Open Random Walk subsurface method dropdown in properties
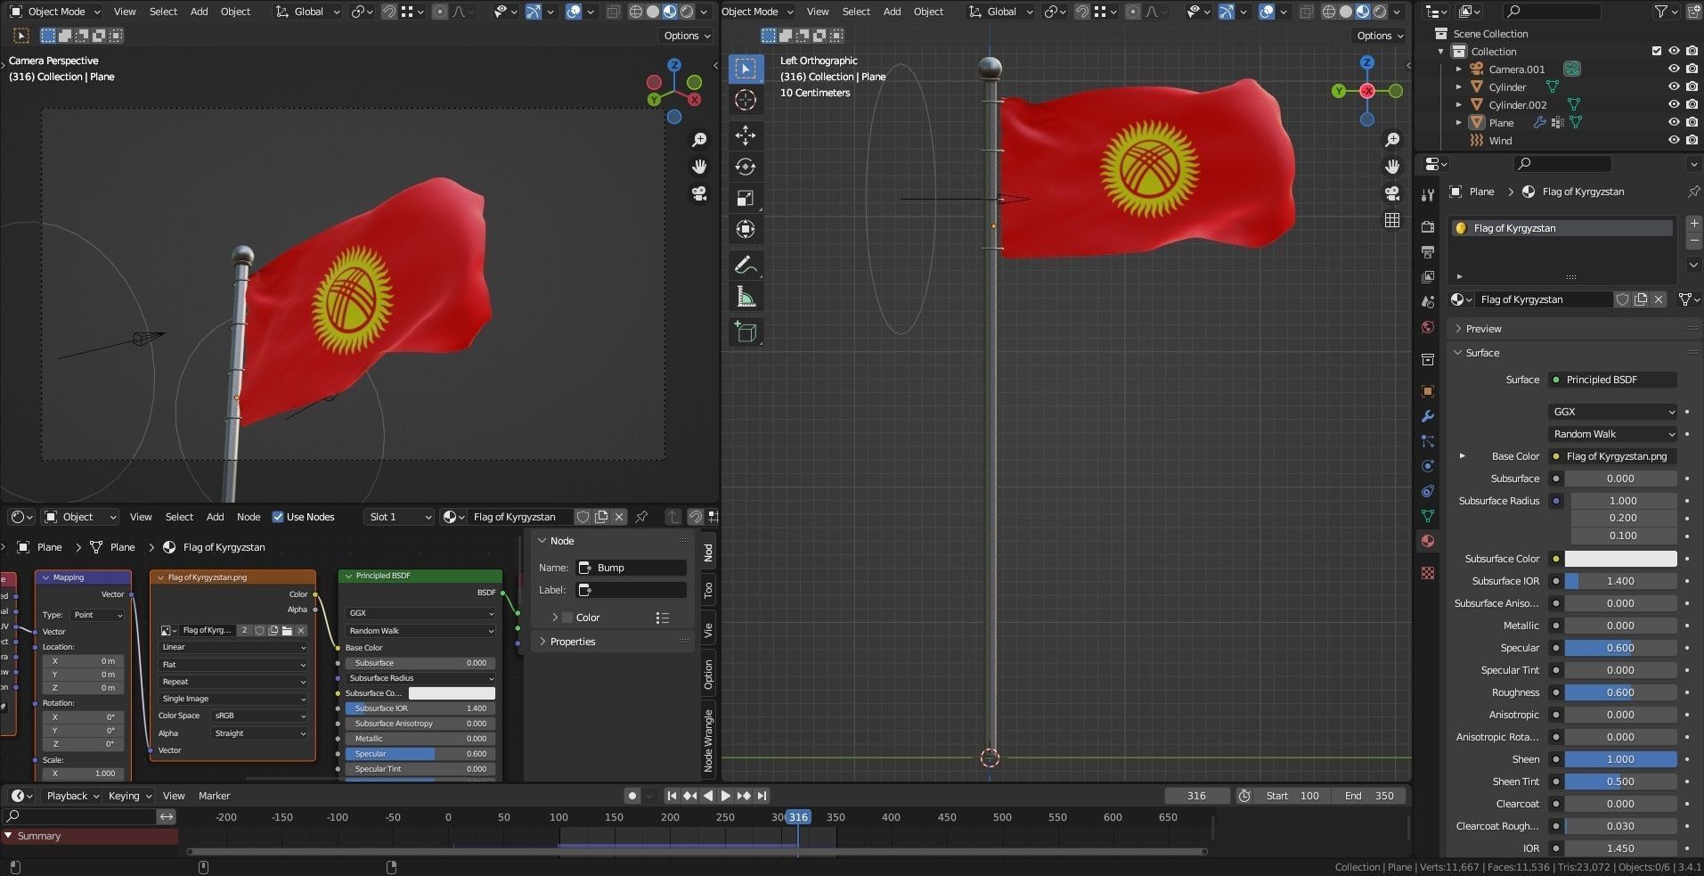 click(x=1613, y=434)
